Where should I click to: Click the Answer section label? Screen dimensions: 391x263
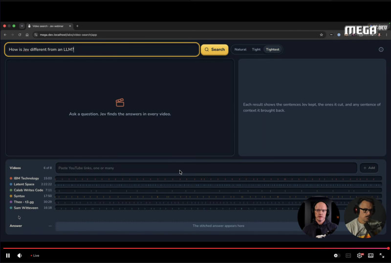point(16,226)
